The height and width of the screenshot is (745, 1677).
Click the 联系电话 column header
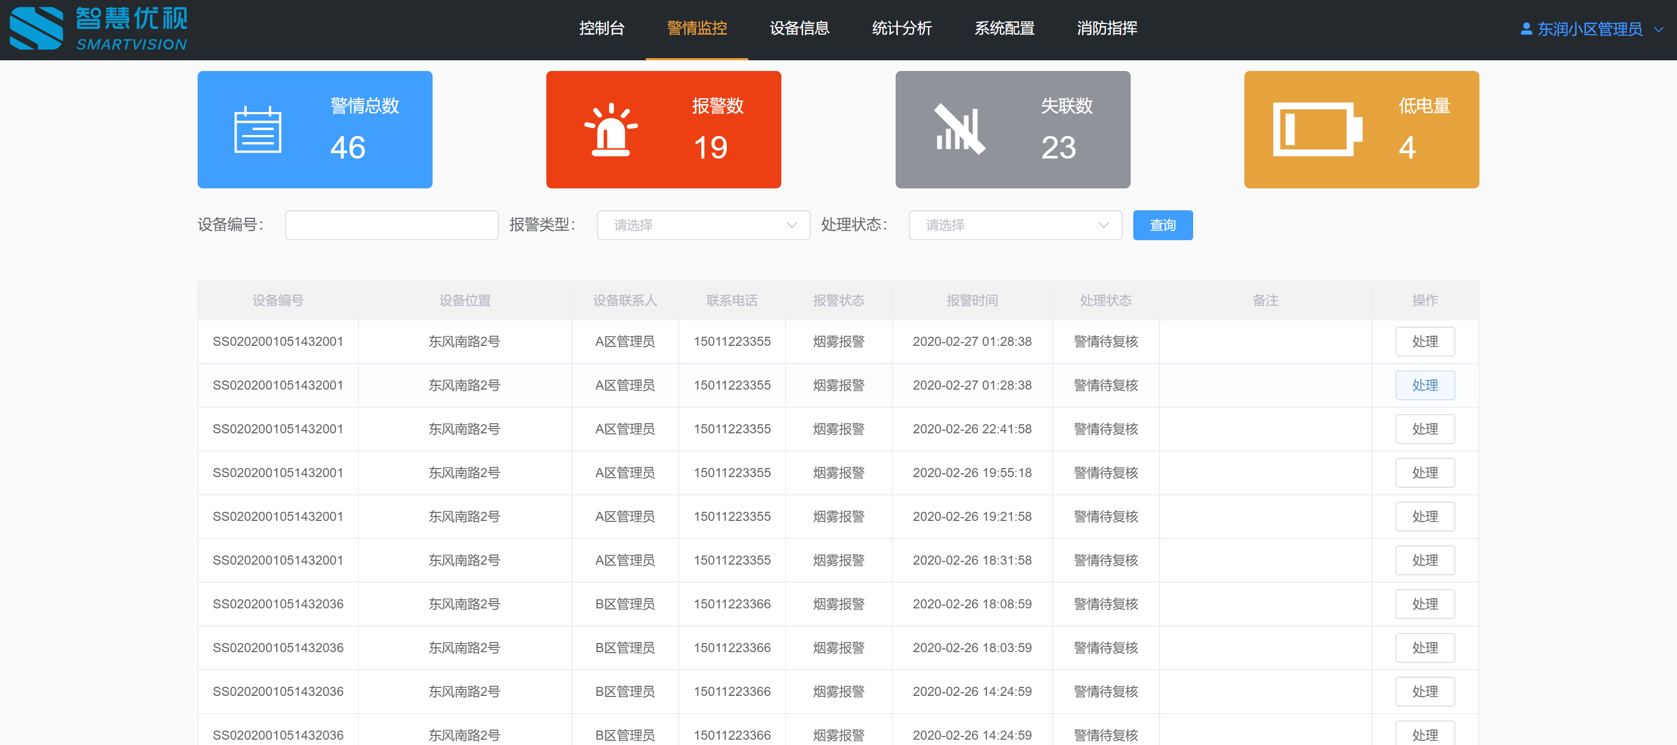pos(732,300)
